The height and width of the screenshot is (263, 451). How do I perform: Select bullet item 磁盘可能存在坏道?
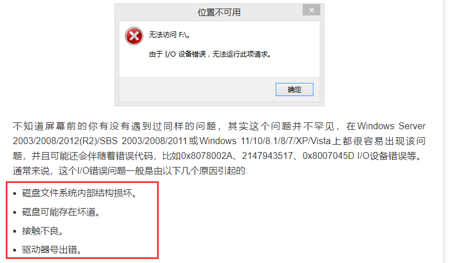click(61, 212)
